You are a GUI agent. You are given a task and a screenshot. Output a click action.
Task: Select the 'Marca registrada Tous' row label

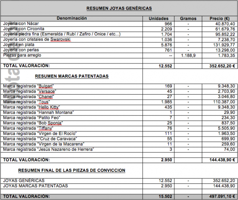[26, 102]
